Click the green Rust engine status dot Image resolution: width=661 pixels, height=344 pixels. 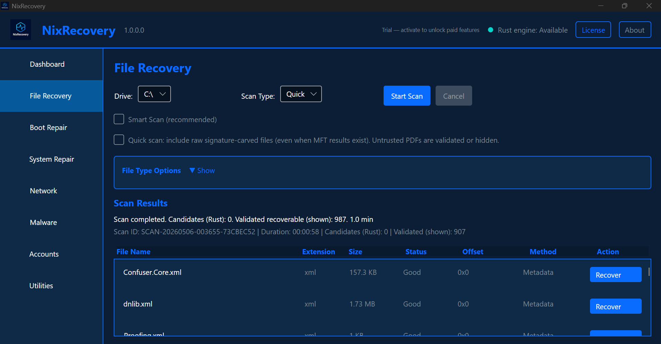click(x=490, y=30)
